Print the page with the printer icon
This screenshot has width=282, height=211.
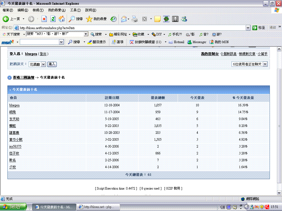pos(135,19)
